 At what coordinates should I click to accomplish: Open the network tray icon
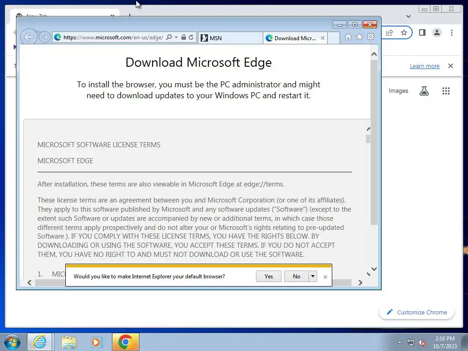click(x=411, y=342)
